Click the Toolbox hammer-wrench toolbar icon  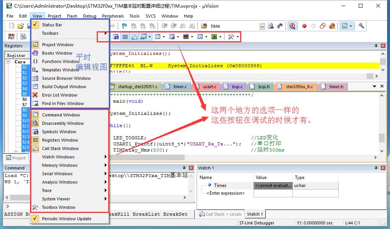click(231, 37)
